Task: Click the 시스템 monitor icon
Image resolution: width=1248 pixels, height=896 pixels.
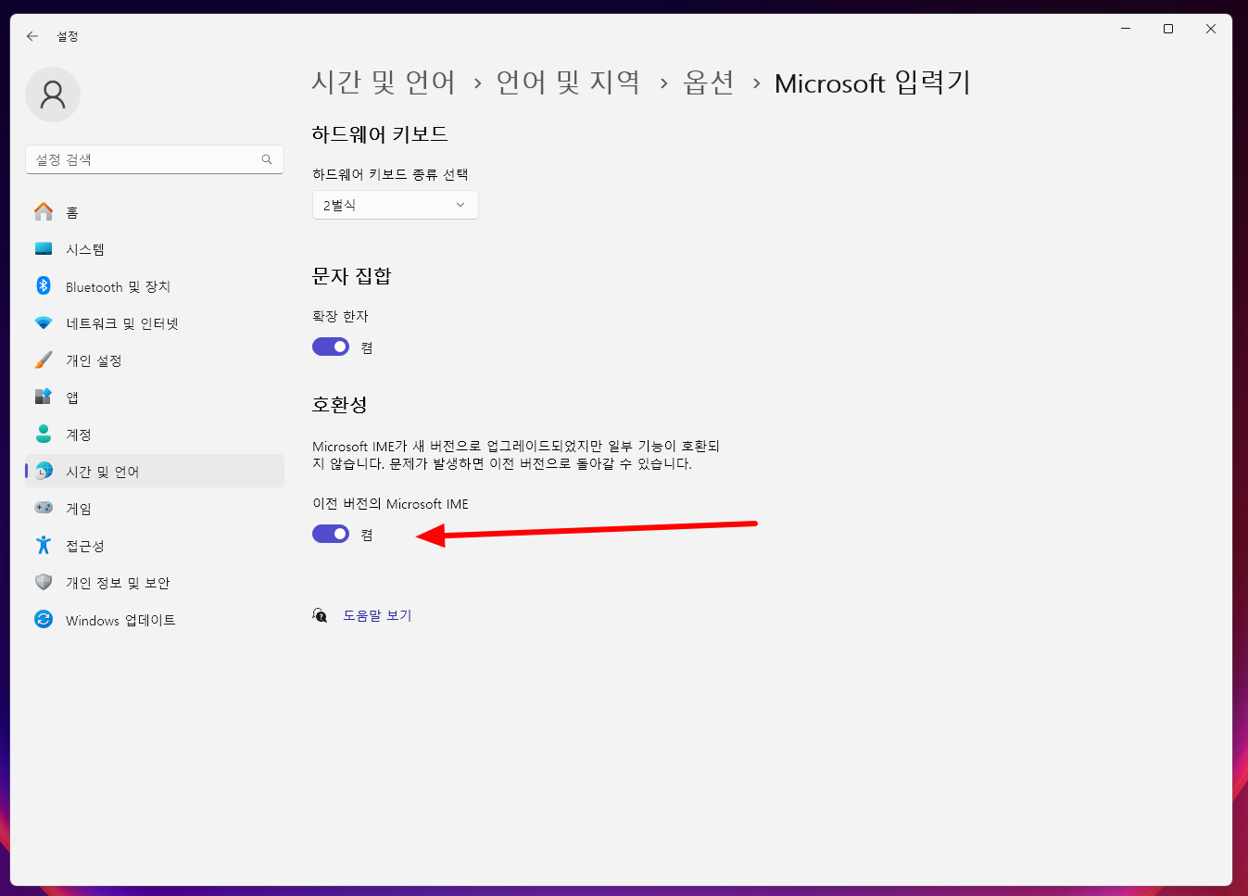Action: click(44, 249)
